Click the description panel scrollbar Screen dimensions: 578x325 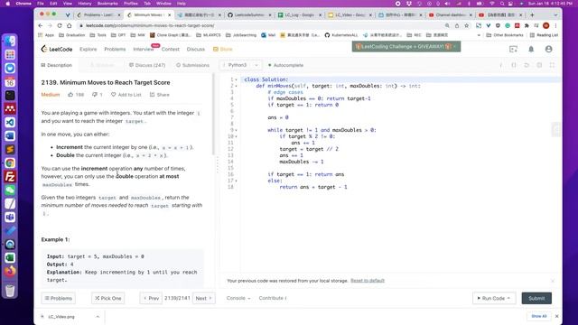pyautogui.click(x=213, y=115)
